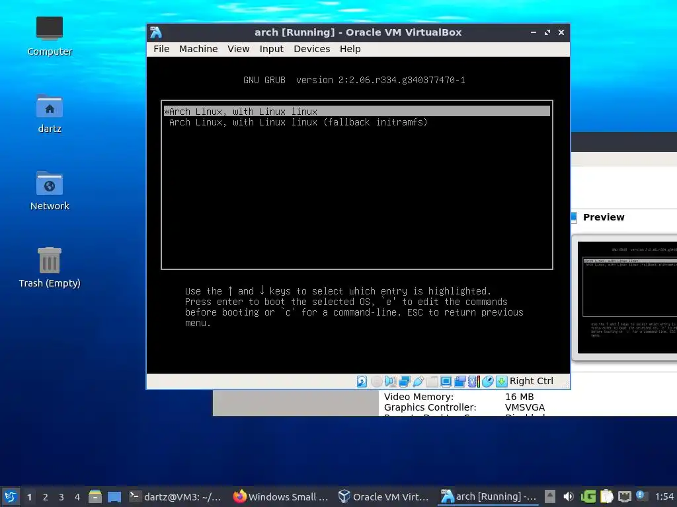
Task: Click the audio indicator icon in VM status bar
Action: tap(390, 381)
